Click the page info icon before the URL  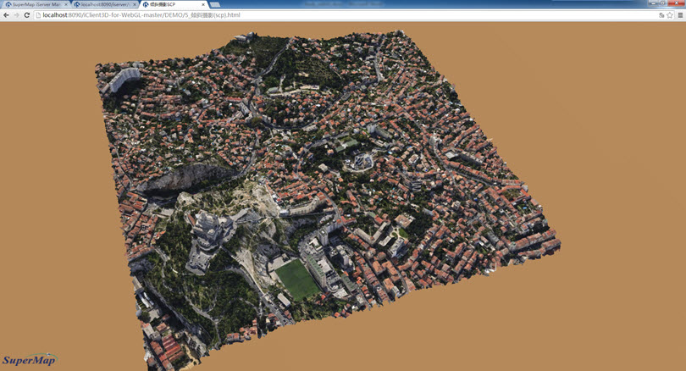[38, 15]
